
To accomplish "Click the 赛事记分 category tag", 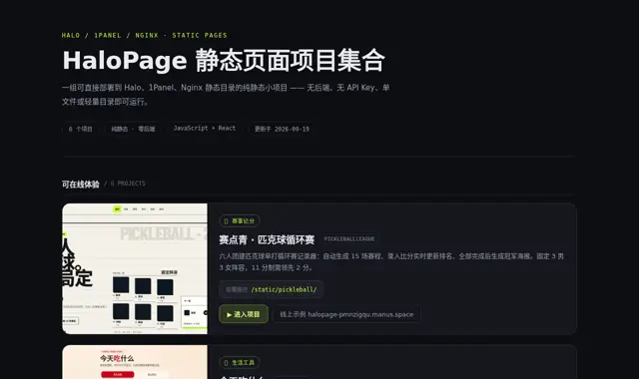I will pos(240,220).
